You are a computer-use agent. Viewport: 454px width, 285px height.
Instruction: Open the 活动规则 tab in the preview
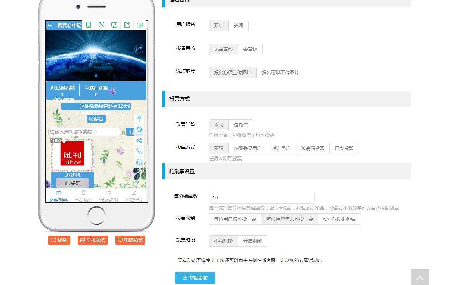pos(108,196)
